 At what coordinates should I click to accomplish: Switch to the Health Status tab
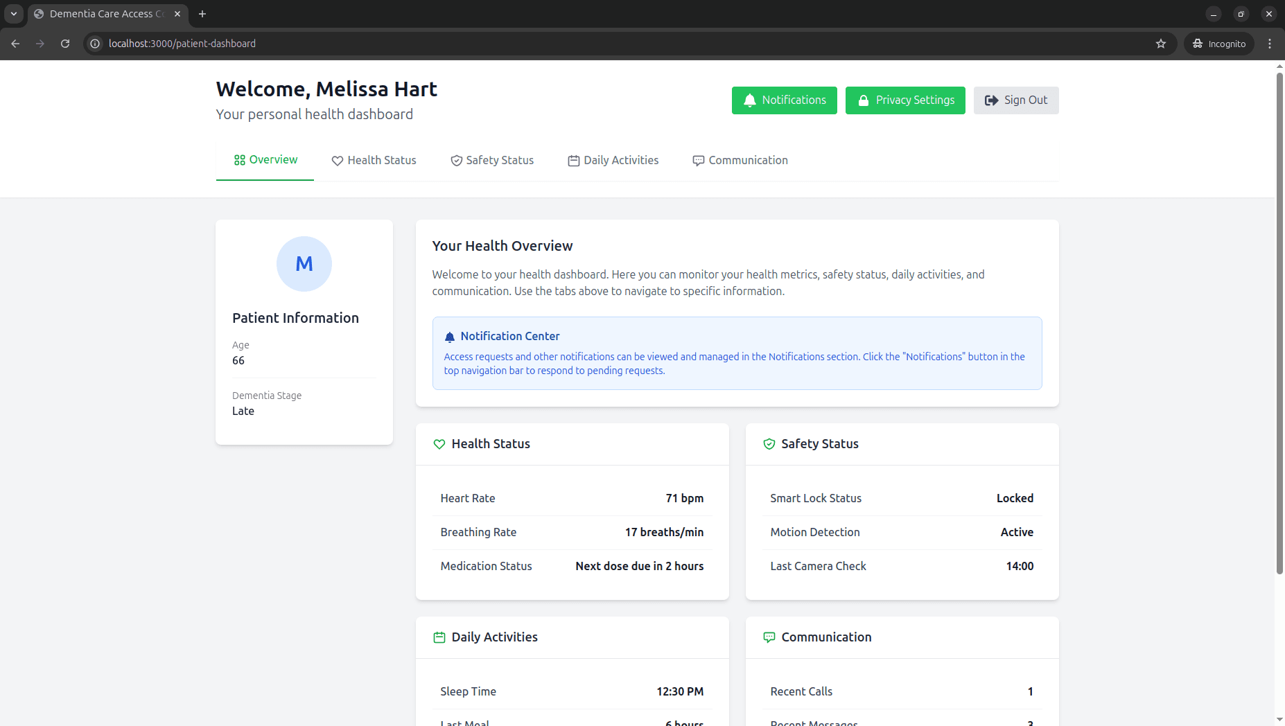[374, 161]
